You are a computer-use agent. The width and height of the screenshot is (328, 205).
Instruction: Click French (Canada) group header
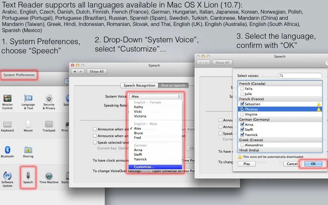click(x=280, y=84)
